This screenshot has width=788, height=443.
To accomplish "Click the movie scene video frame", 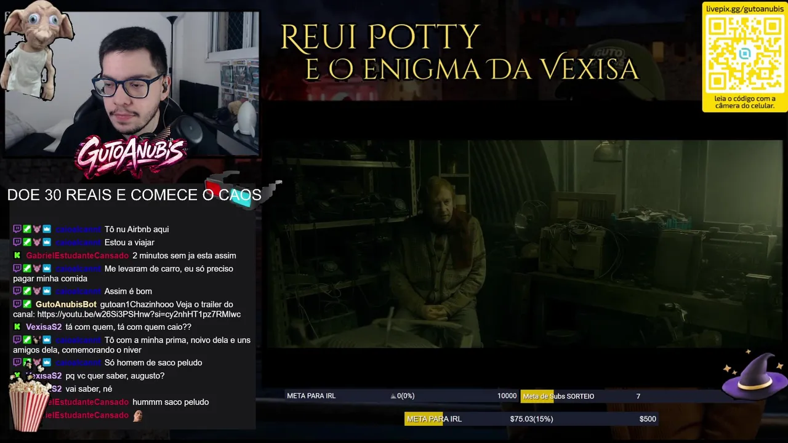I will [x=525, y=244].
